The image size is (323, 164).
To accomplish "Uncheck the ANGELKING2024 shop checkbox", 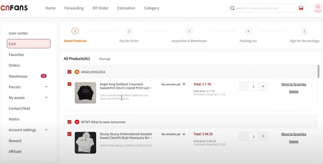I will pyautogui.click(x=69, y=72).
